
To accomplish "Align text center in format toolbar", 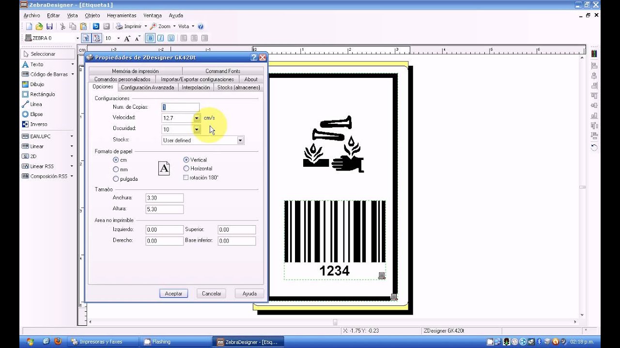I will pyautogui.click(x=194, y=38).
